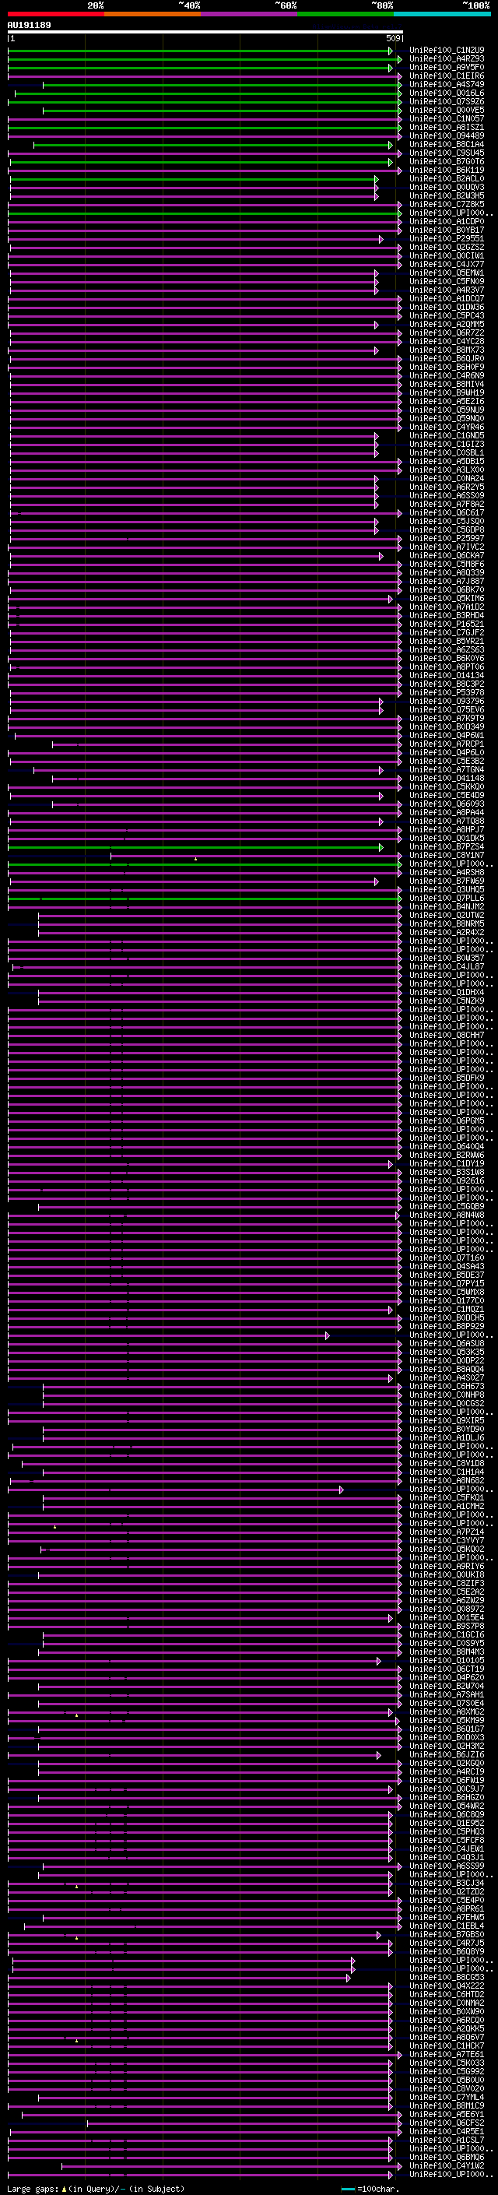498x2195 pixels.
Task: Select the UniRef100_C4R5E1 label
Action: click(x=447, y=2131)
